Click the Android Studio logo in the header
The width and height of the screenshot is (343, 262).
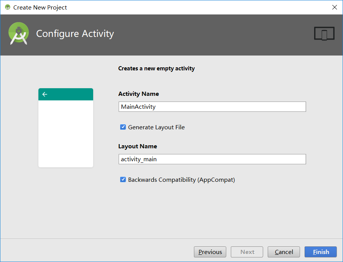coord(18,33)
